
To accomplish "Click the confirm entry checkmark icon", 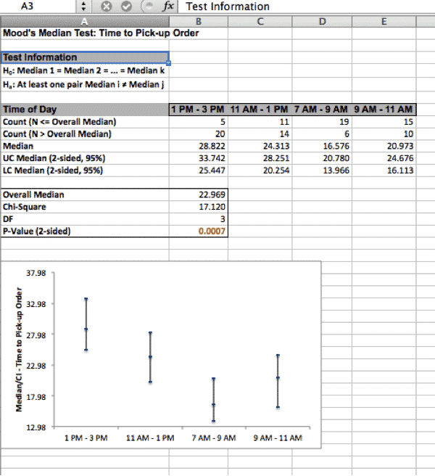I will (x=126, y=6).
